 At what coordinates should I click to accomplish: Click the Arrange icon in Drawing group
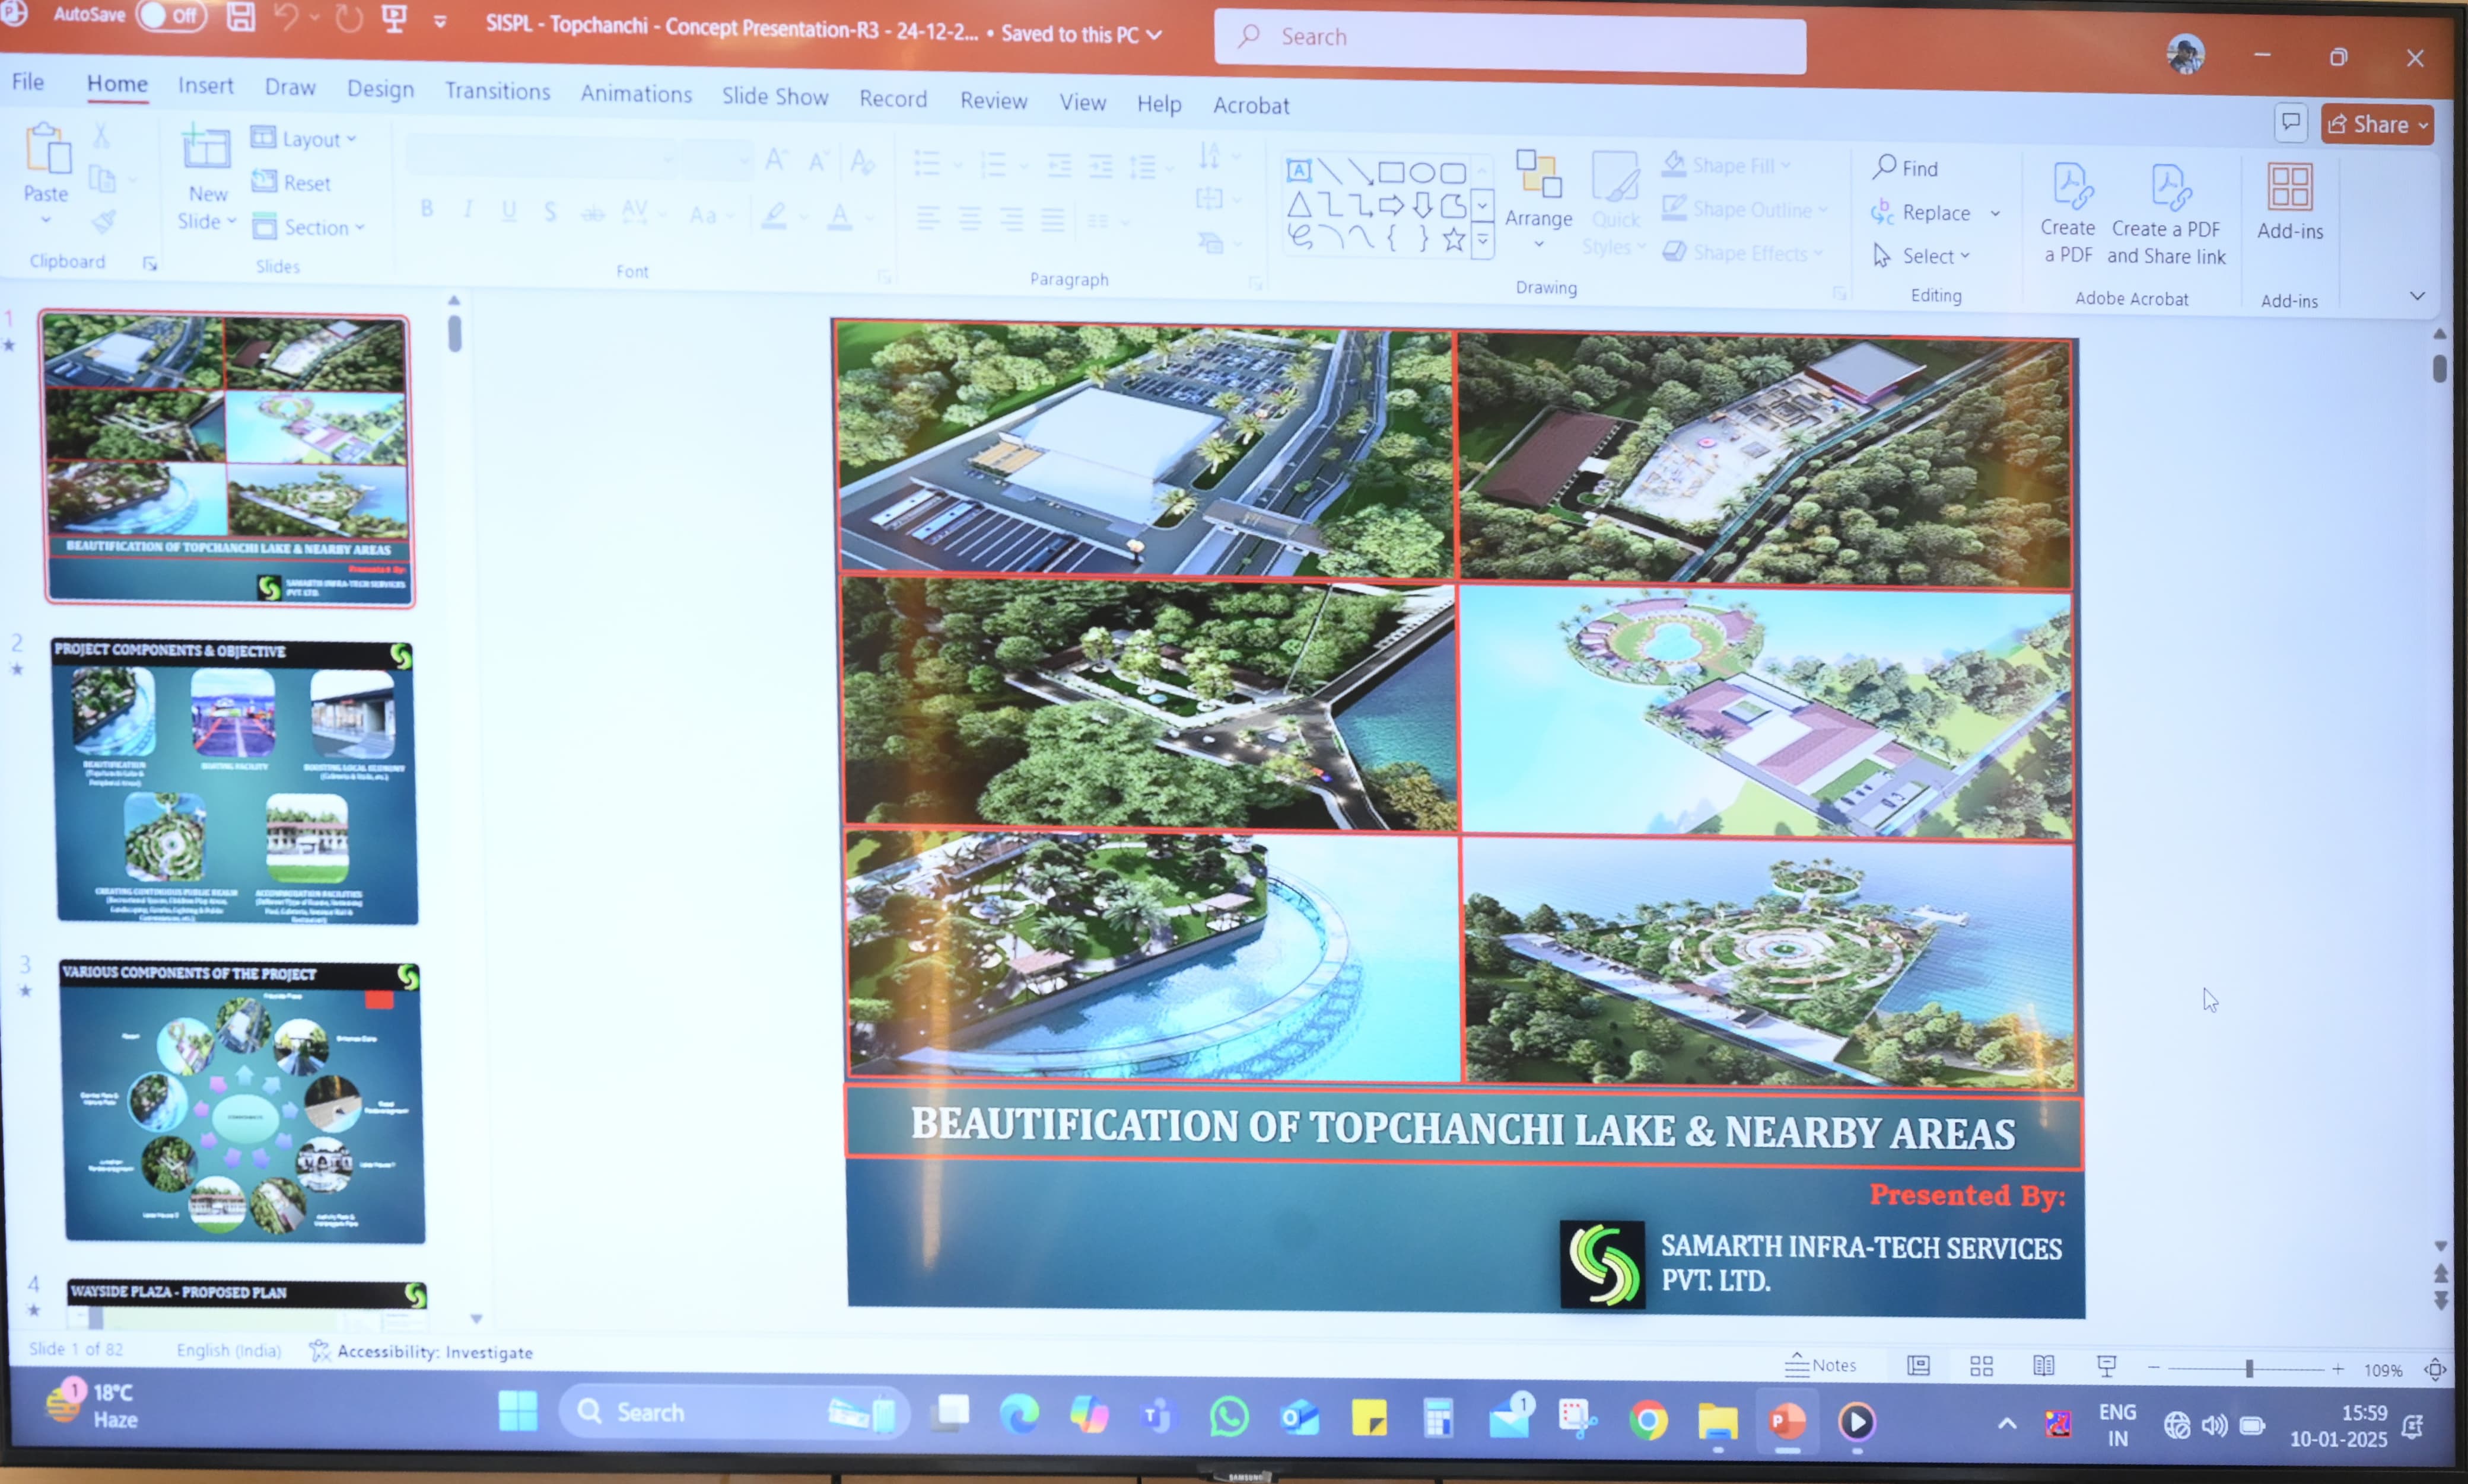(1538, 176)
